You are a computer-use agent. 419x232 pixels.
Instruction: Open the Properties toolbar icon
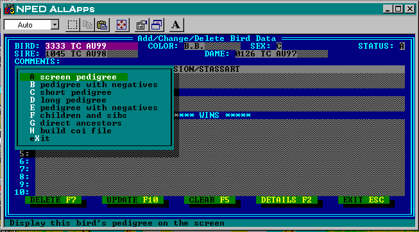pos(142,25)
